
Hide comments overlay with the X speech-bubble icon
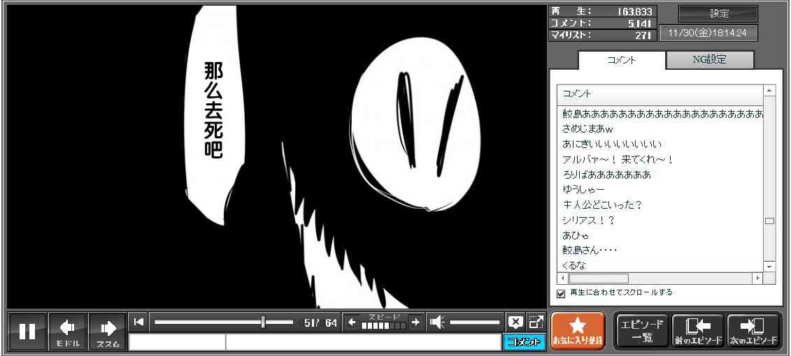tap(515, 322)
